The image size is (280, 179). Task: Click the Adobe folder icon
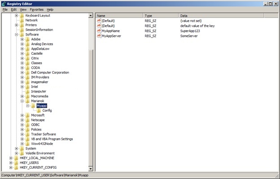pyautogui.click(x=27, y=39)
